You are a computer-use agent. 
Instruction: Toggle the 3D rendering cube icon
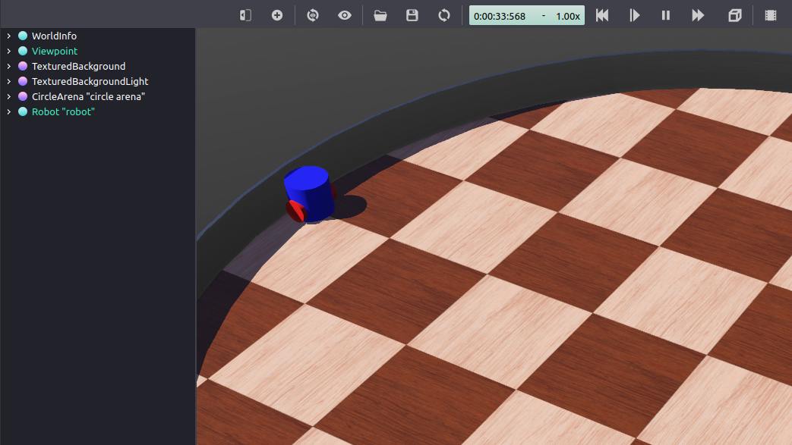coord(734,15)
